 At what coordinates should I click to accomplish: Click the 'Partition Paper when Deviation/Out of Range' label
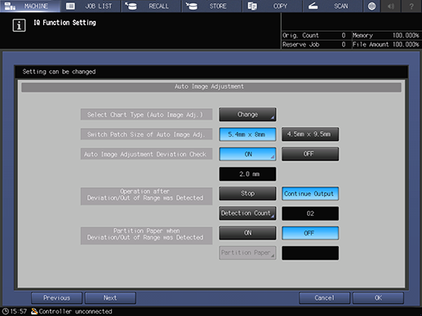point(146,235)
